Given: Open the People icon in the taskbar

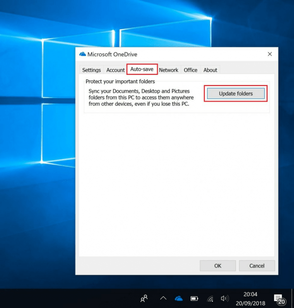Looking at the screenshot, I should 144,298.
